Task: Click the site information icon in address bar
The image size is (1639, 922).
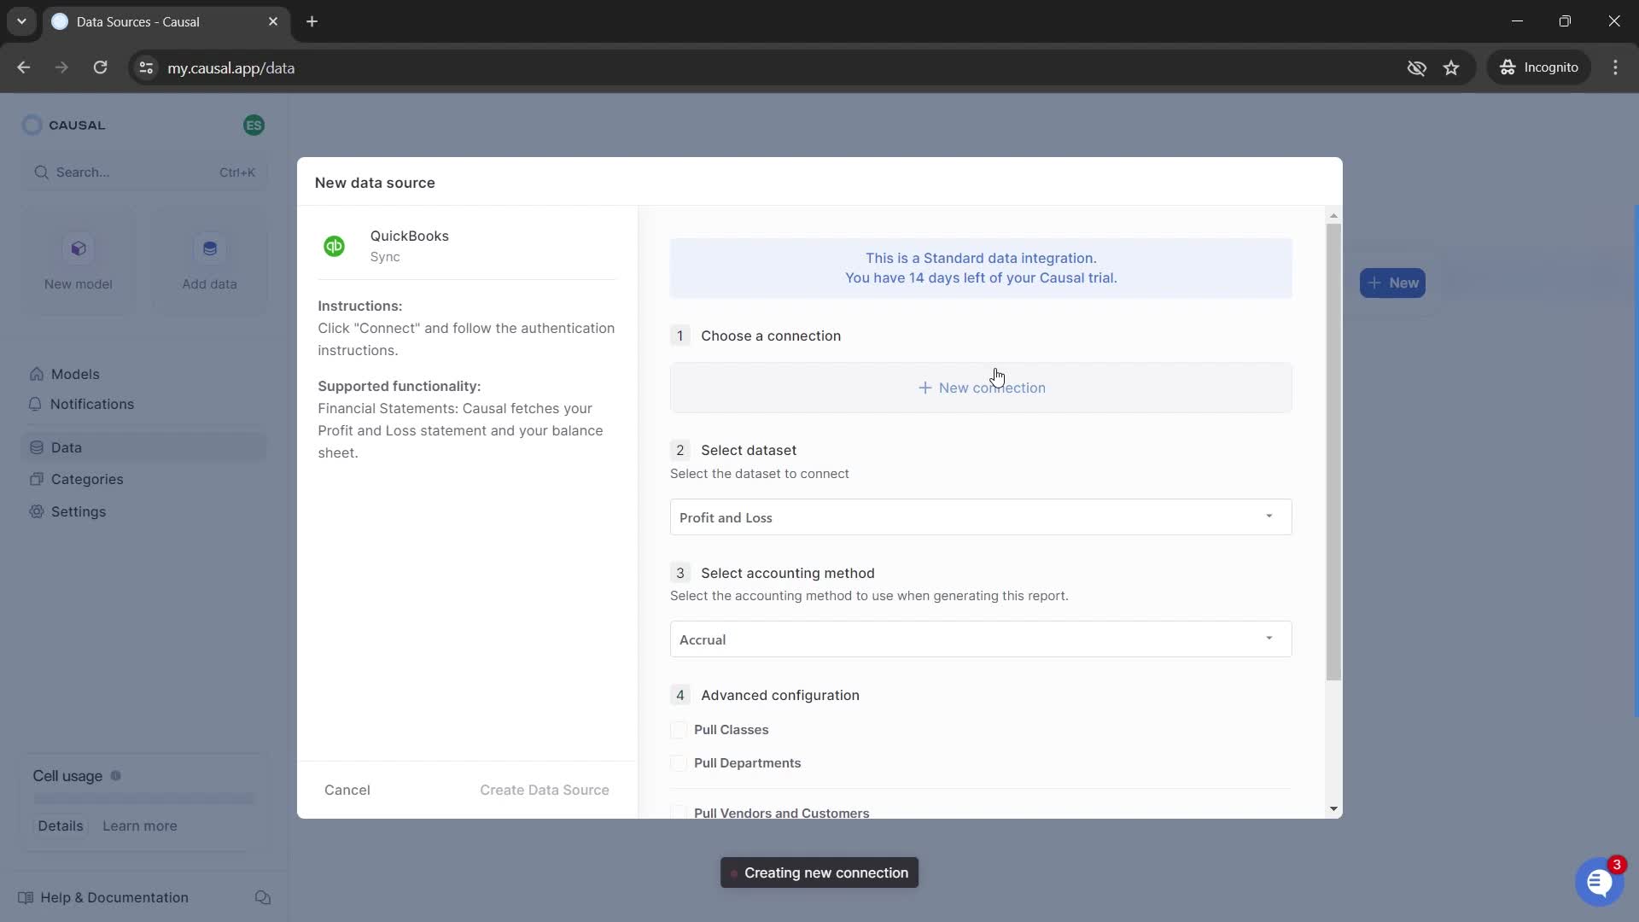Action: pyautogui.click(x=146, y=67)
